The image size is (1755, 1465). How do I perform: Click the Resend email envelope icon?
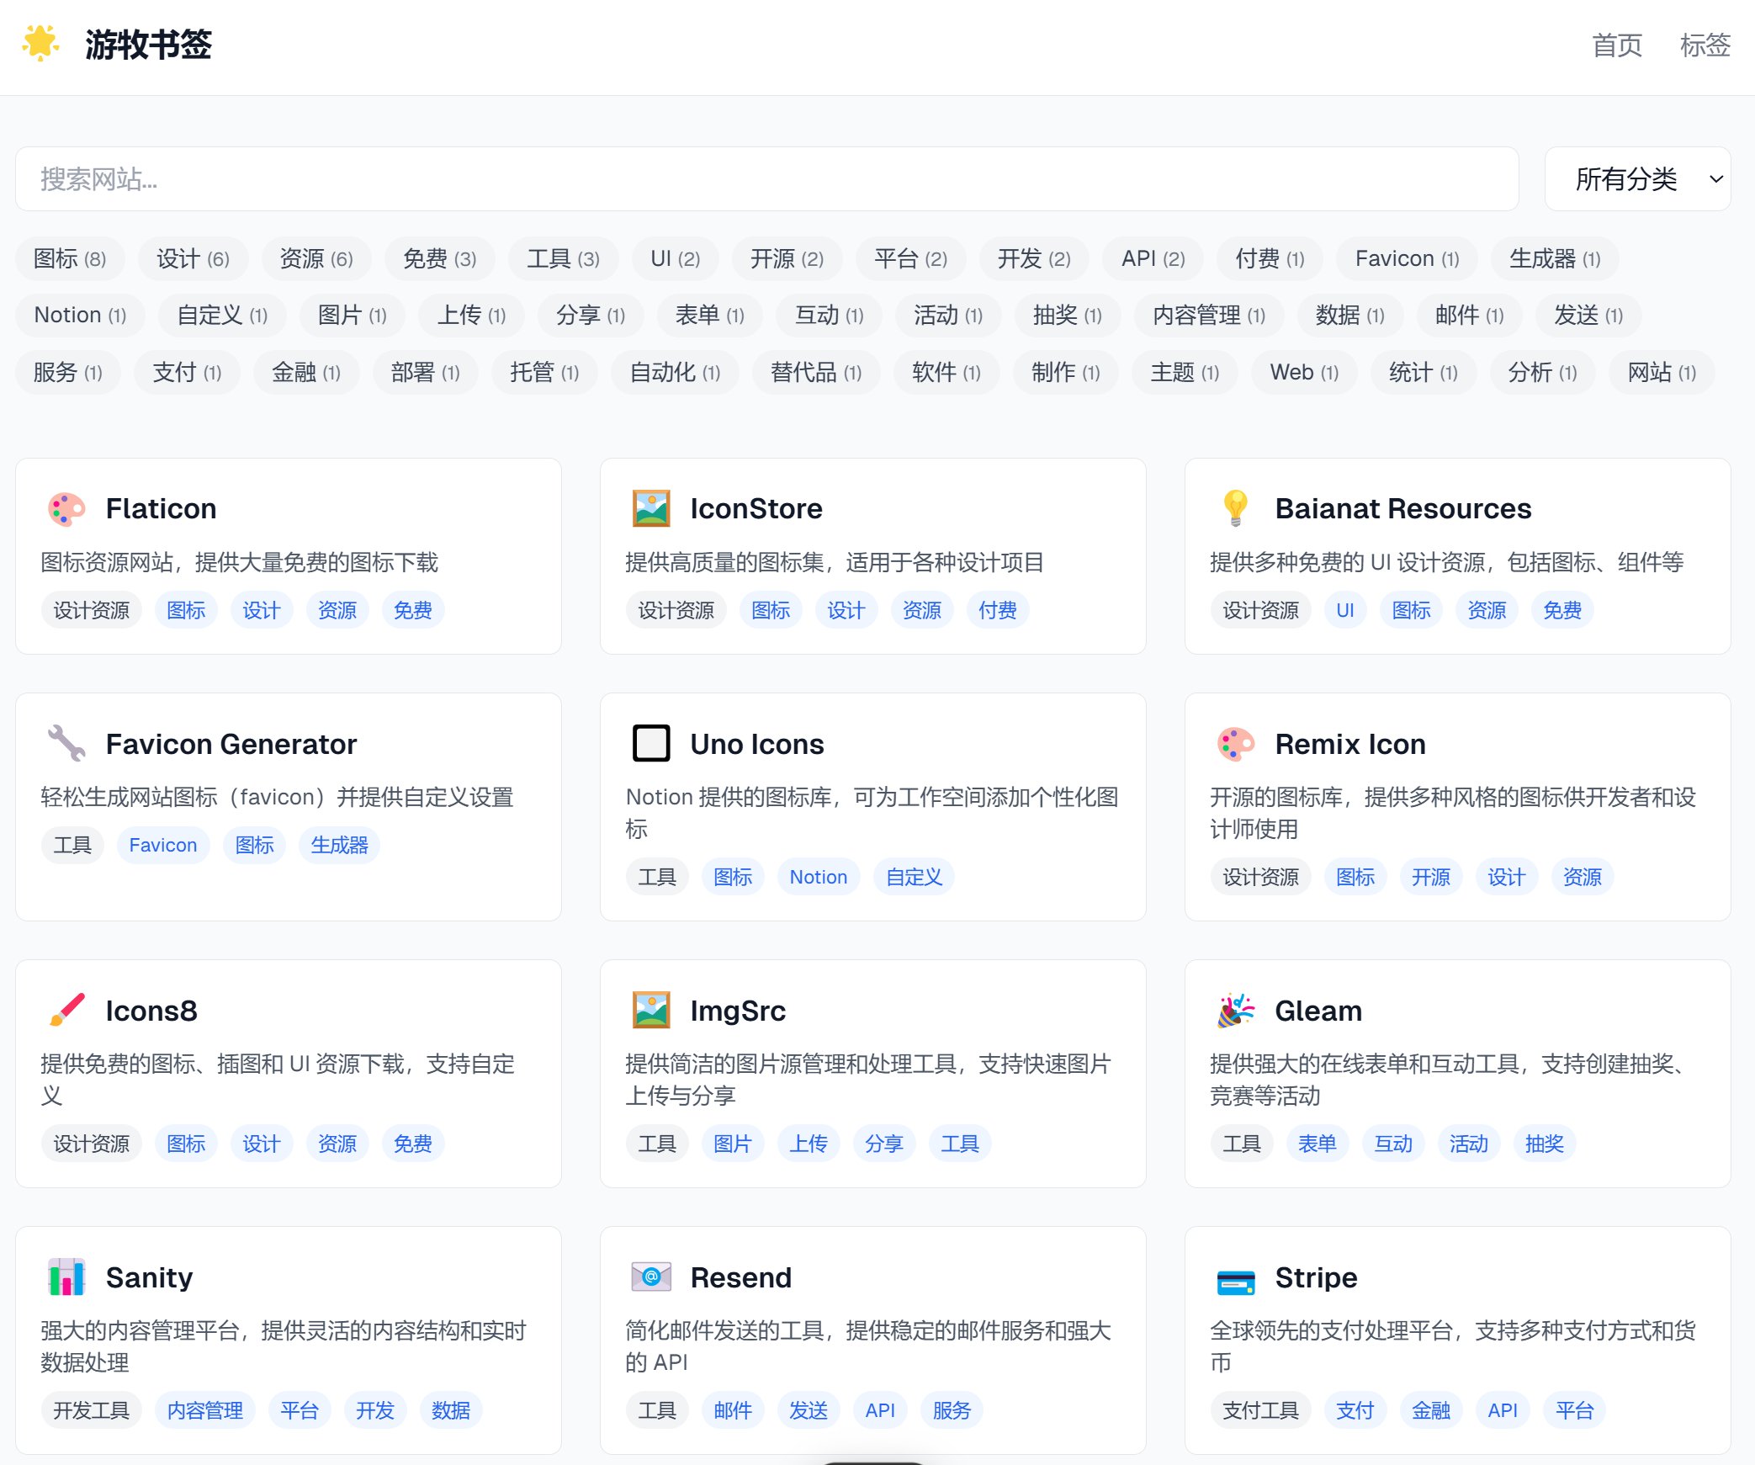[x=651, y=1277]
